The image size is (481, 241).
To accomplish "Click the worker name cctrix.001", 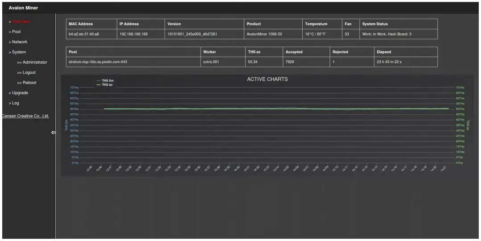I will [x=211, y=62].
